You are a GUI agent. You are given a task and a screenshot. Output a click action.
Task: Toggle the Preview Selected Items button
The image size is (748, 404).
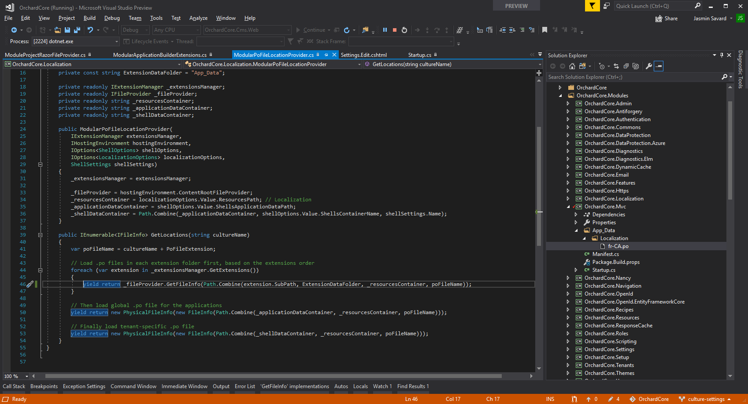click(x=659, y=66)
